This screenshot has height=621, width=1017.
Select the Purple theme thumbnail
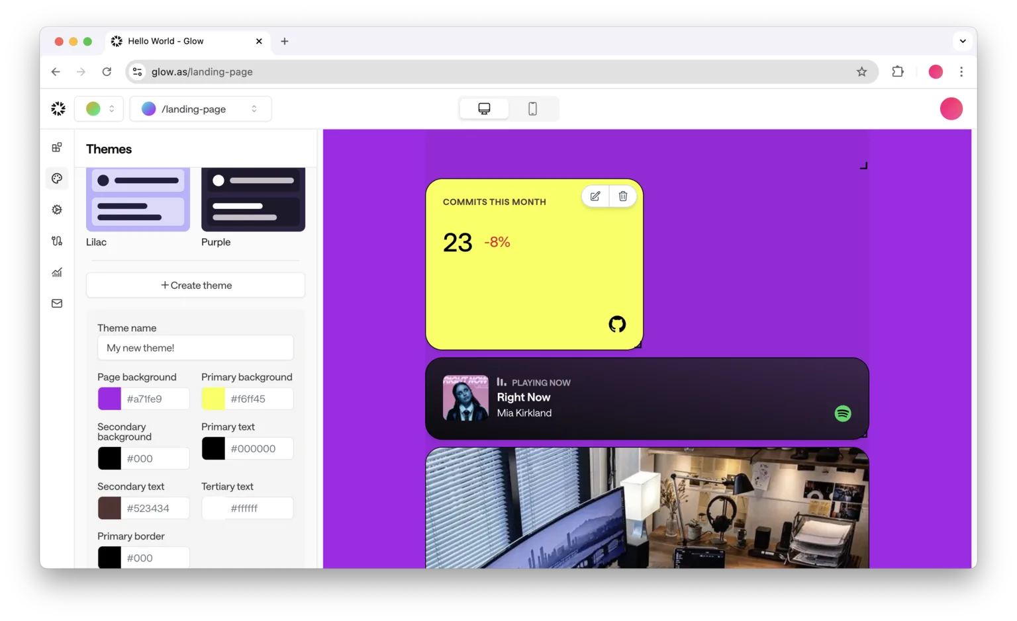[253, 200]
